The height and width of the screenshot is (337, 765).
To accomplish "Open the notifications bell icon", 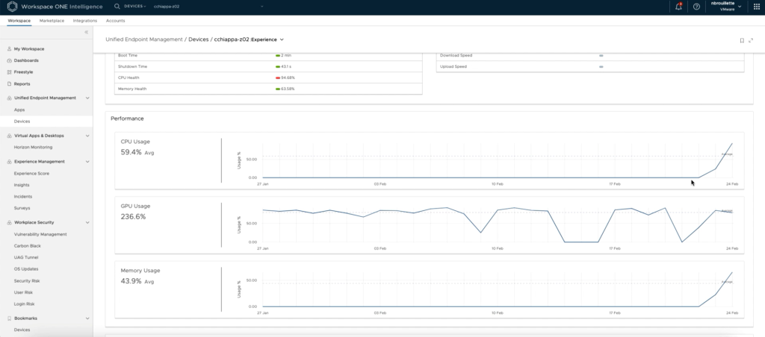I will (678, 7).
